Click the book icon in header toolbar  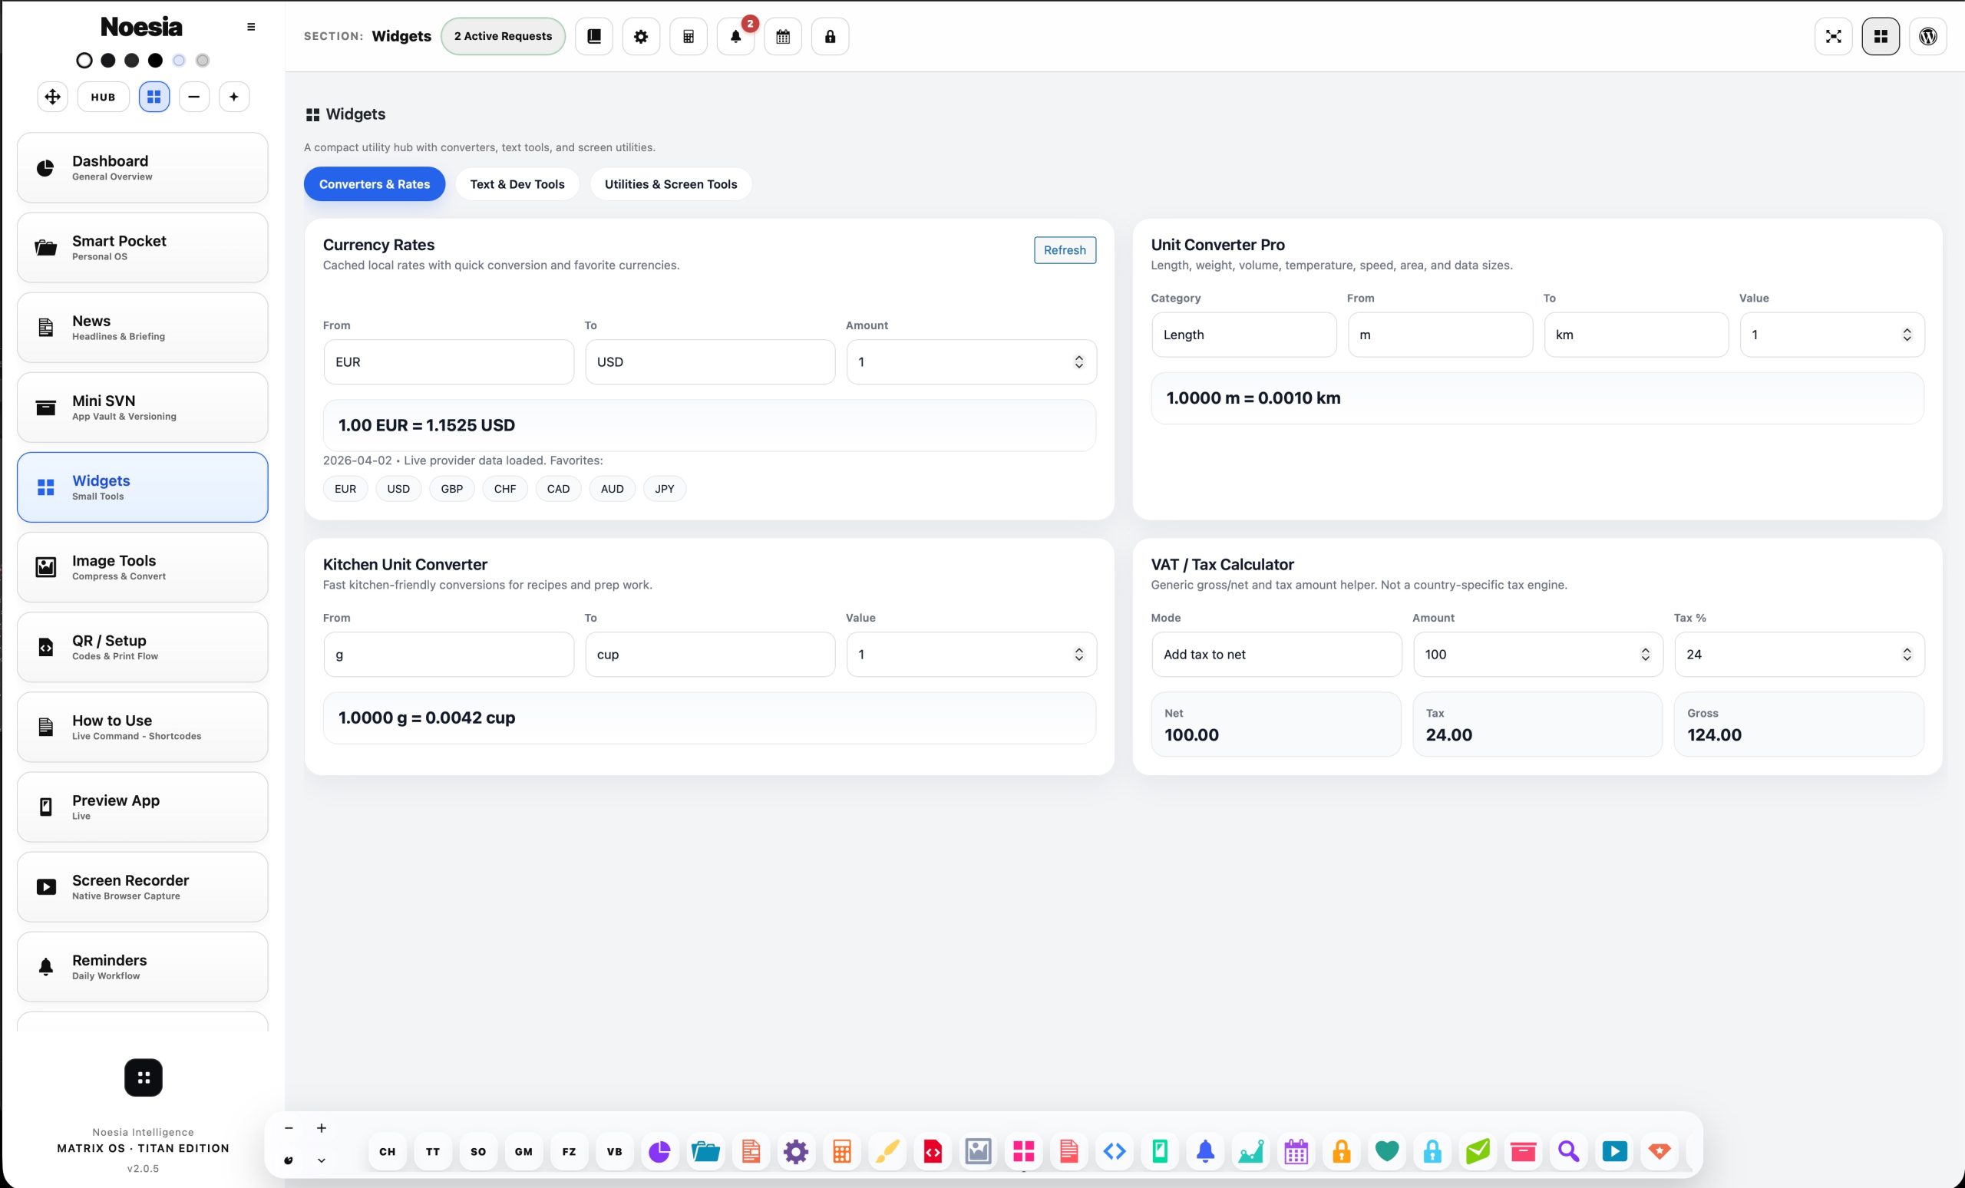click(594, 37)
